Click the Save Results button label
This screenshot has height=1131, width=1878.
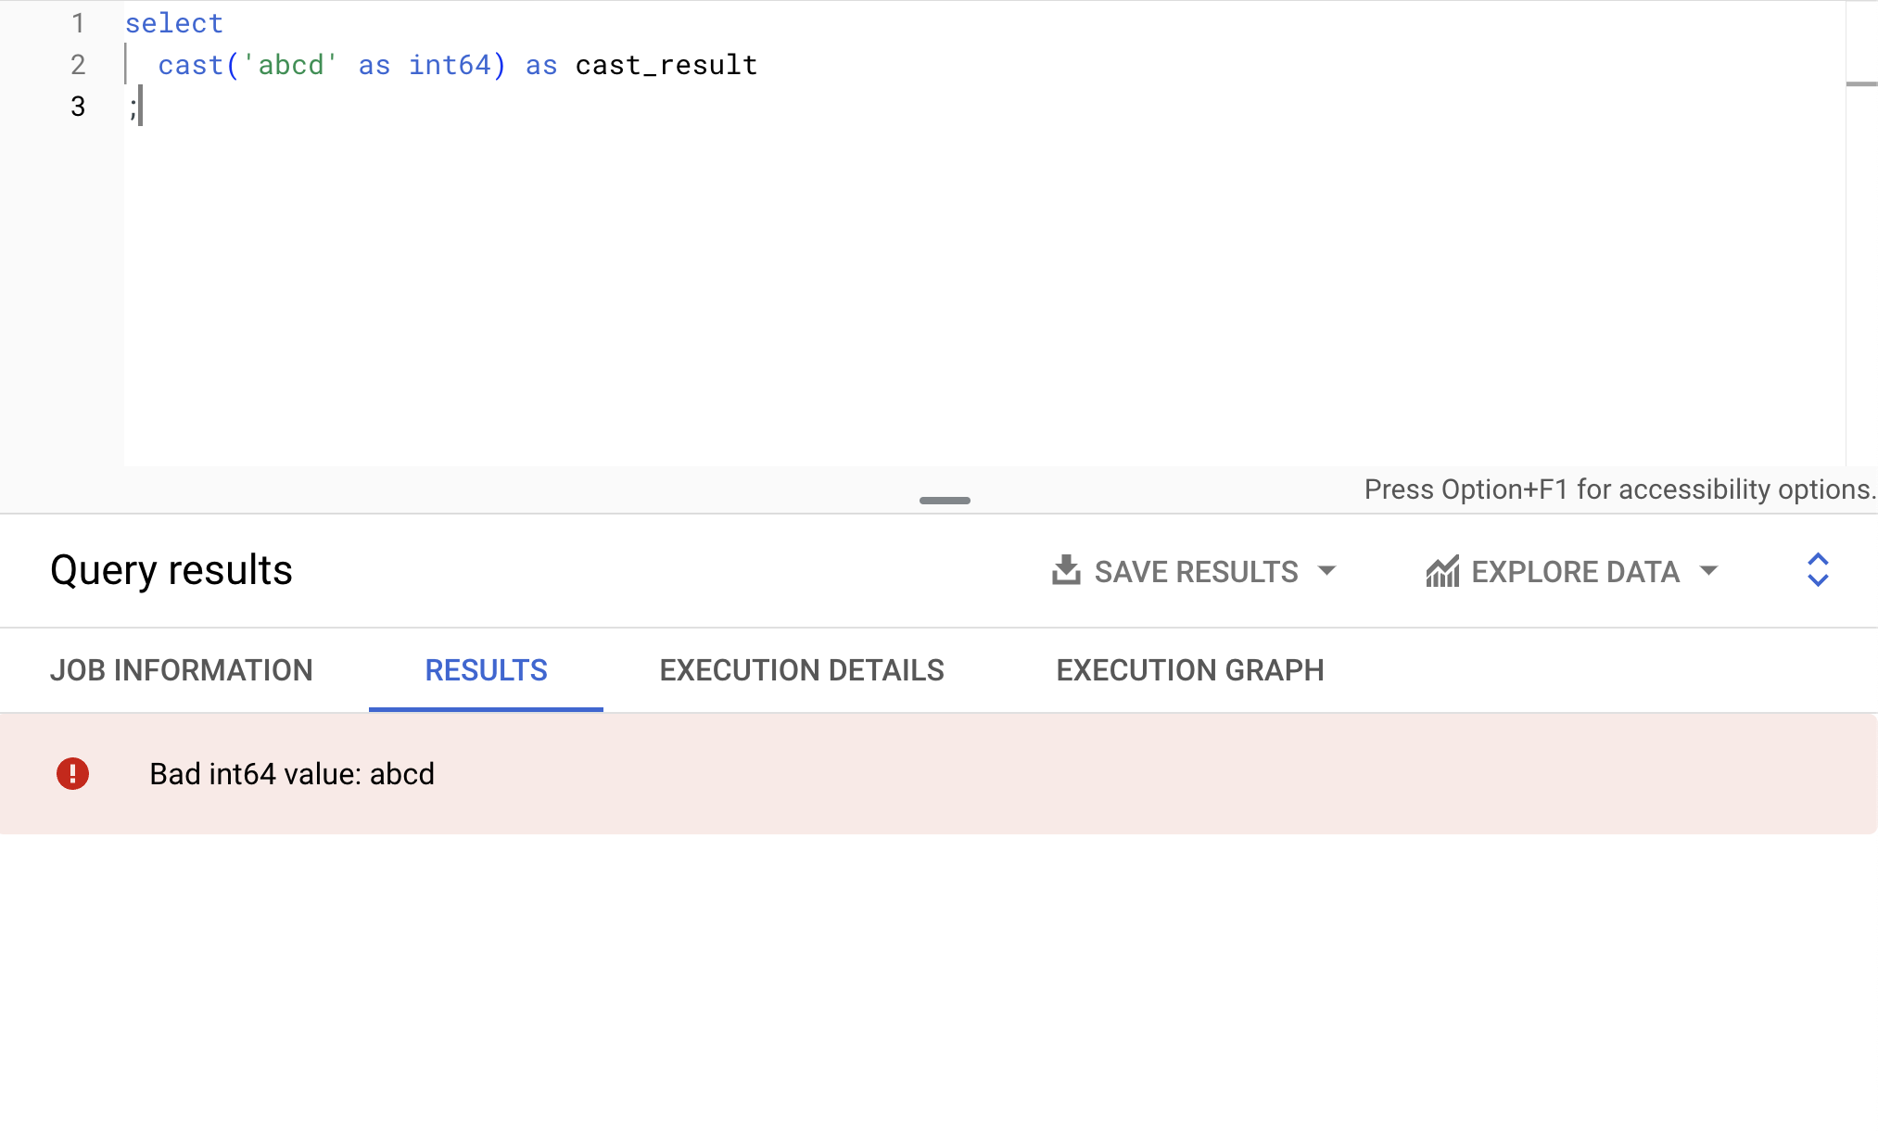(x=1196, y=572)
